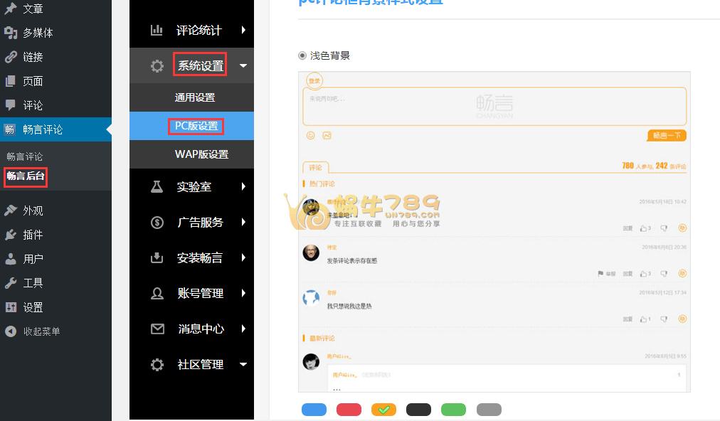Click the flask icon beside 实验室
Screen dimensions: 720x421
pyautogui.click(x=157, y=187)
